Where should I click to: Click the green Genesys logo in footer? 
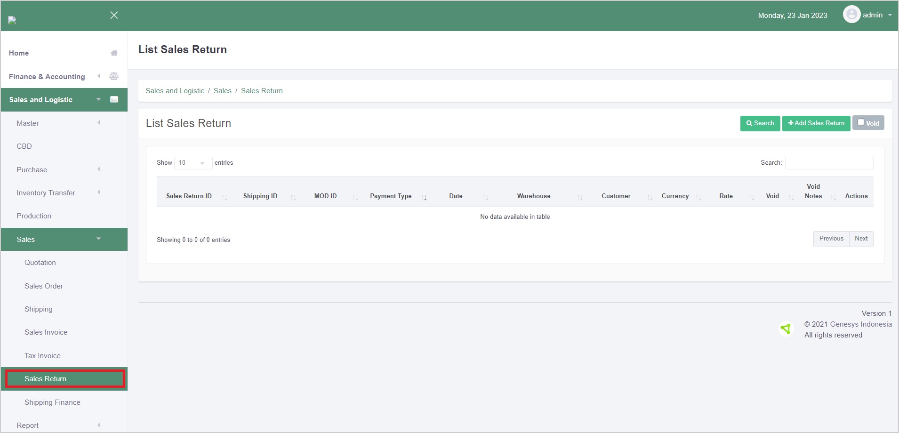coord(786,329)
